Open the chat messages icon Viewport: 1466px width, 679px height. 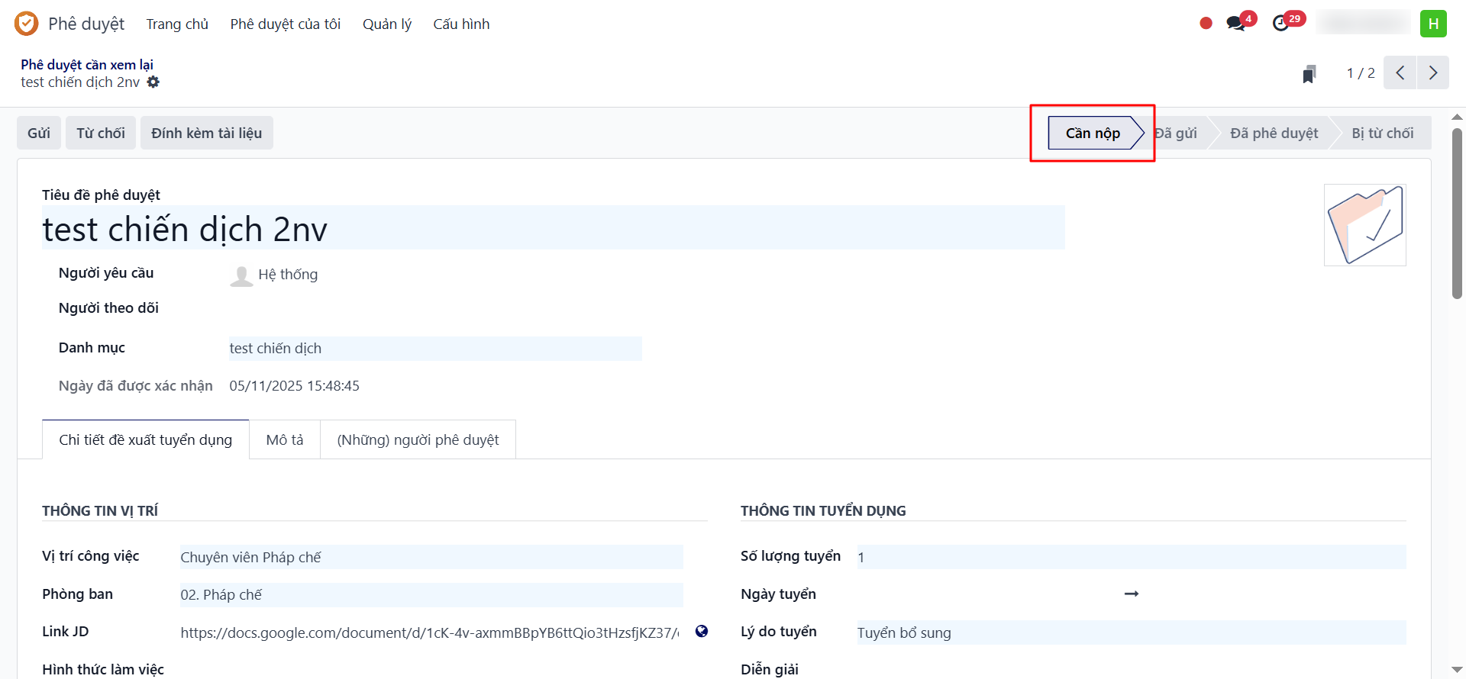click(1235, 24)
